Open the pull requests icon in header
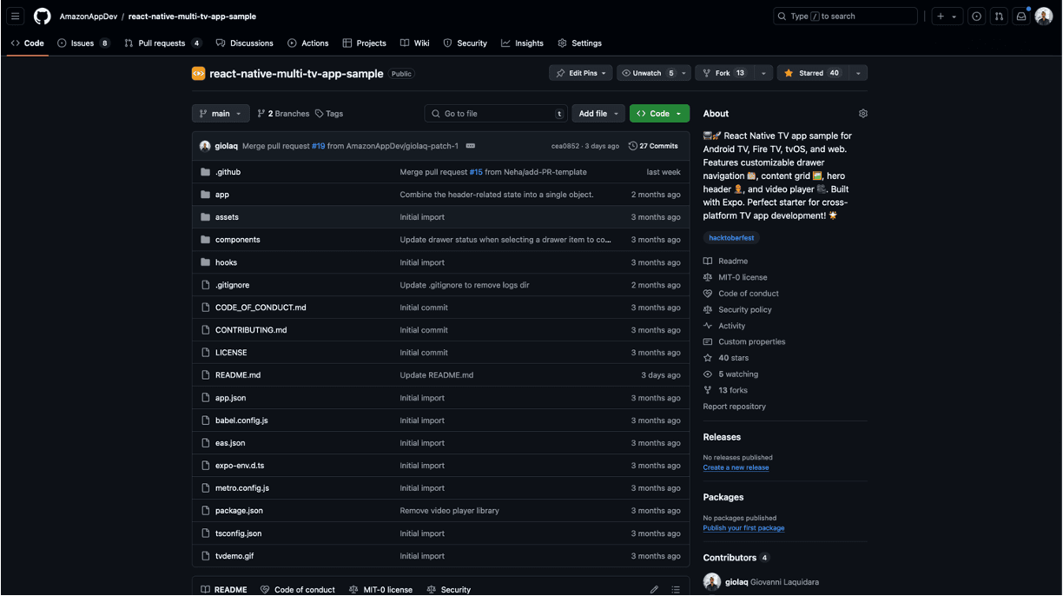 click(1000, 17)
